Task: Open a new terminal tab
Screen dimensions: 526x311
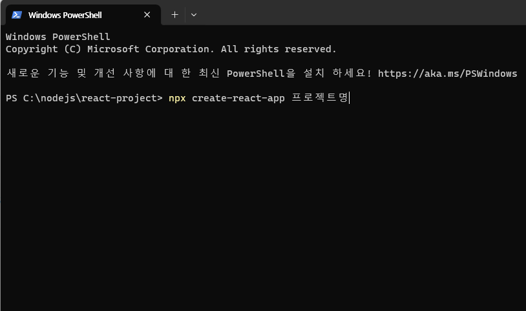Action: (174, 15)
